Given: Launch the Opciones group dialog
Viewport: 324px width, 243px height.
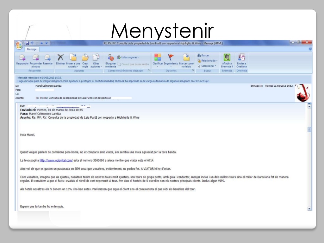Looking at the screenshot, I should (x=193, y=71).
